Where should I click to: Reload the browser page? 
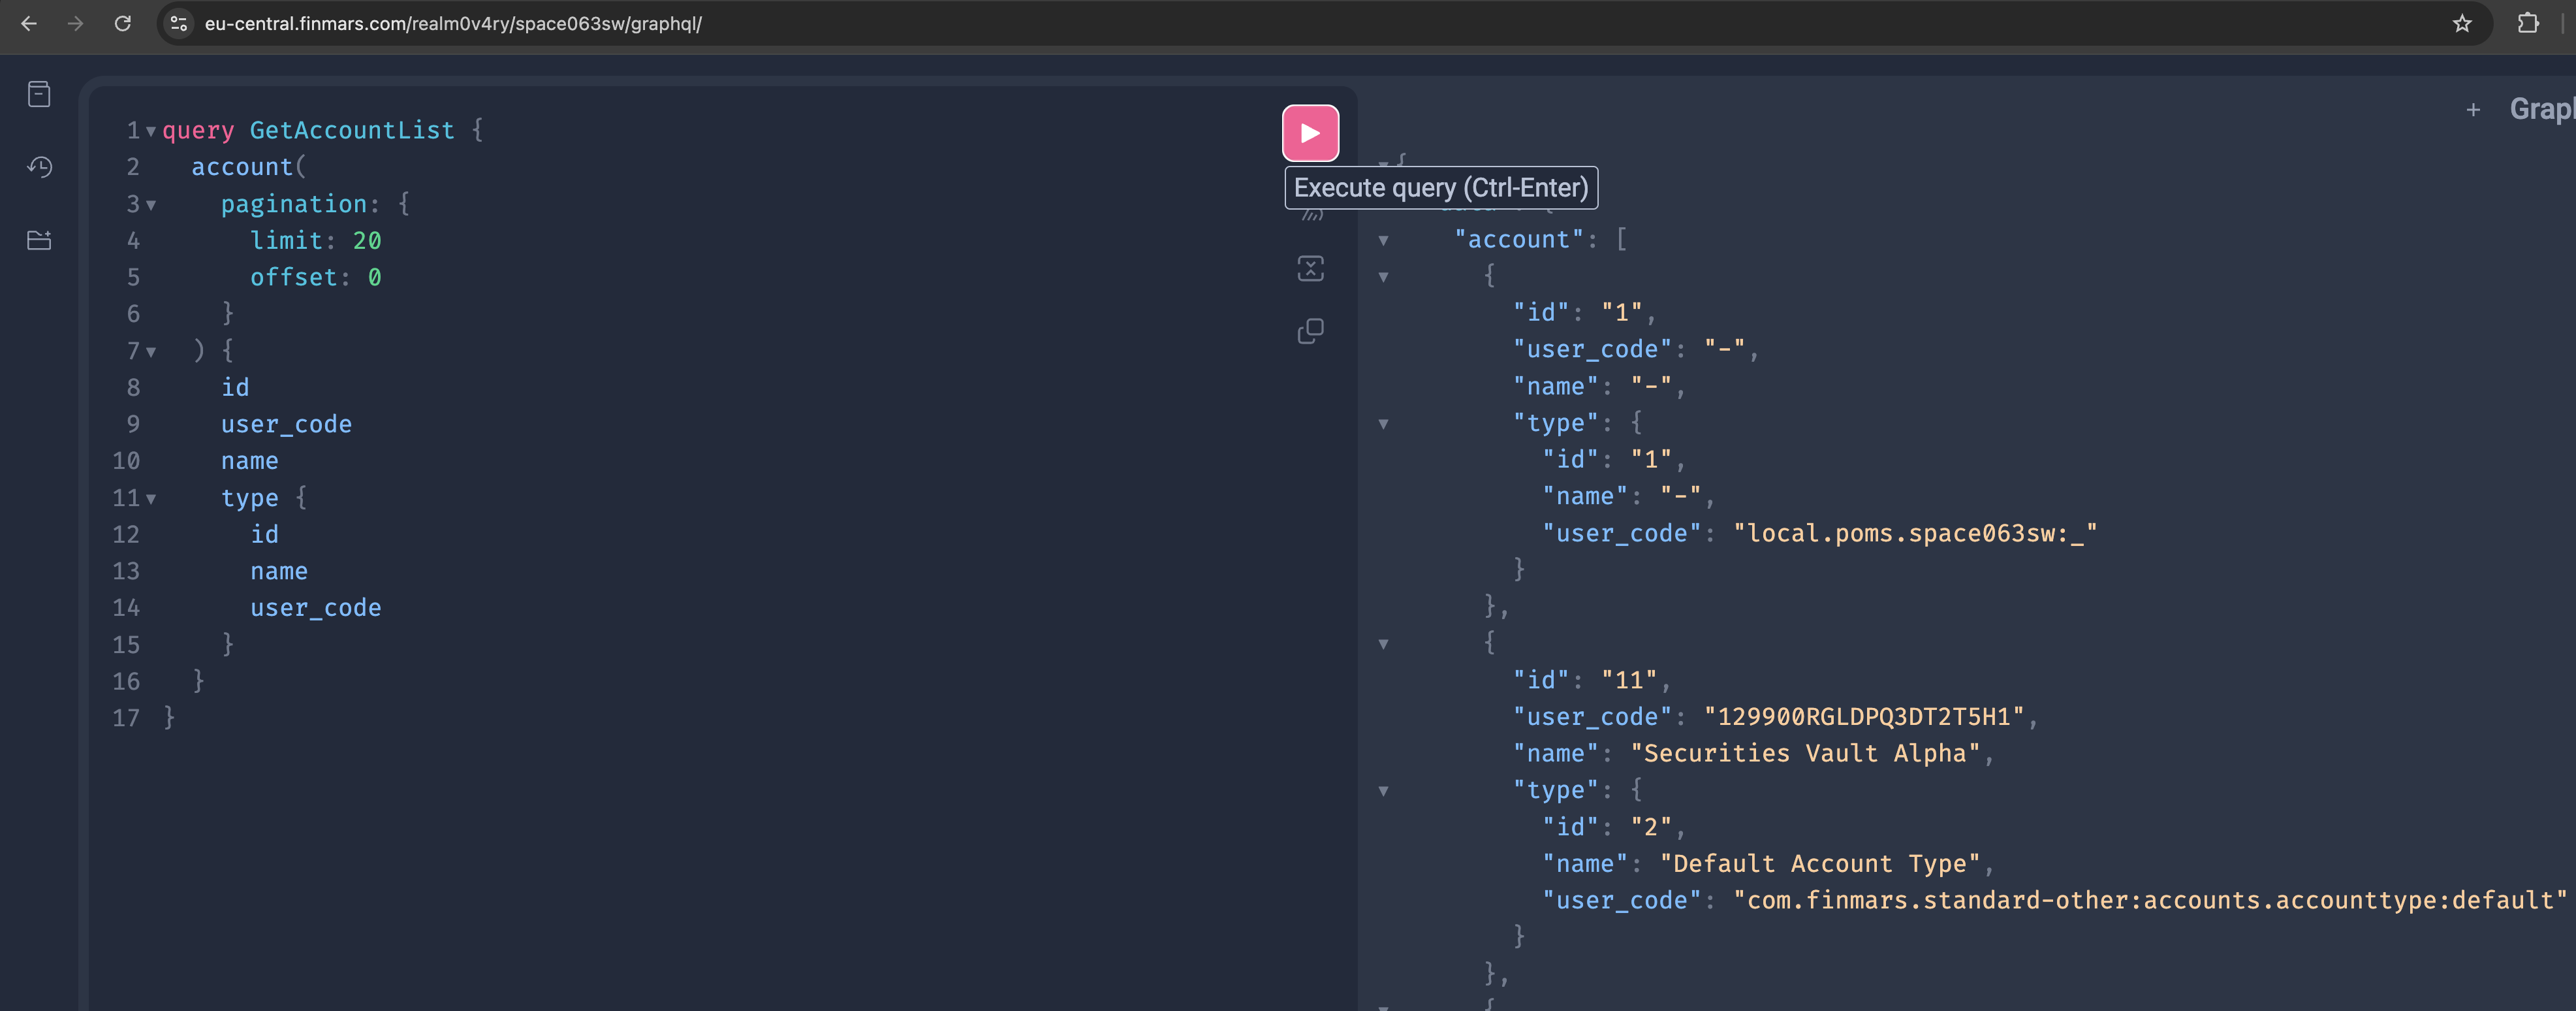click(x=123, y=24)
